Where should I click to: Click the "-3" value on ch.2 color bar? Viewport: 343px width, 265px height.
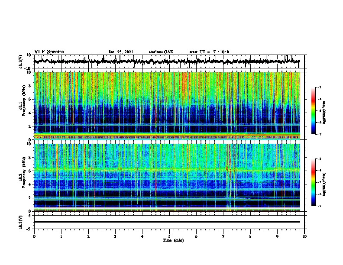319,159
